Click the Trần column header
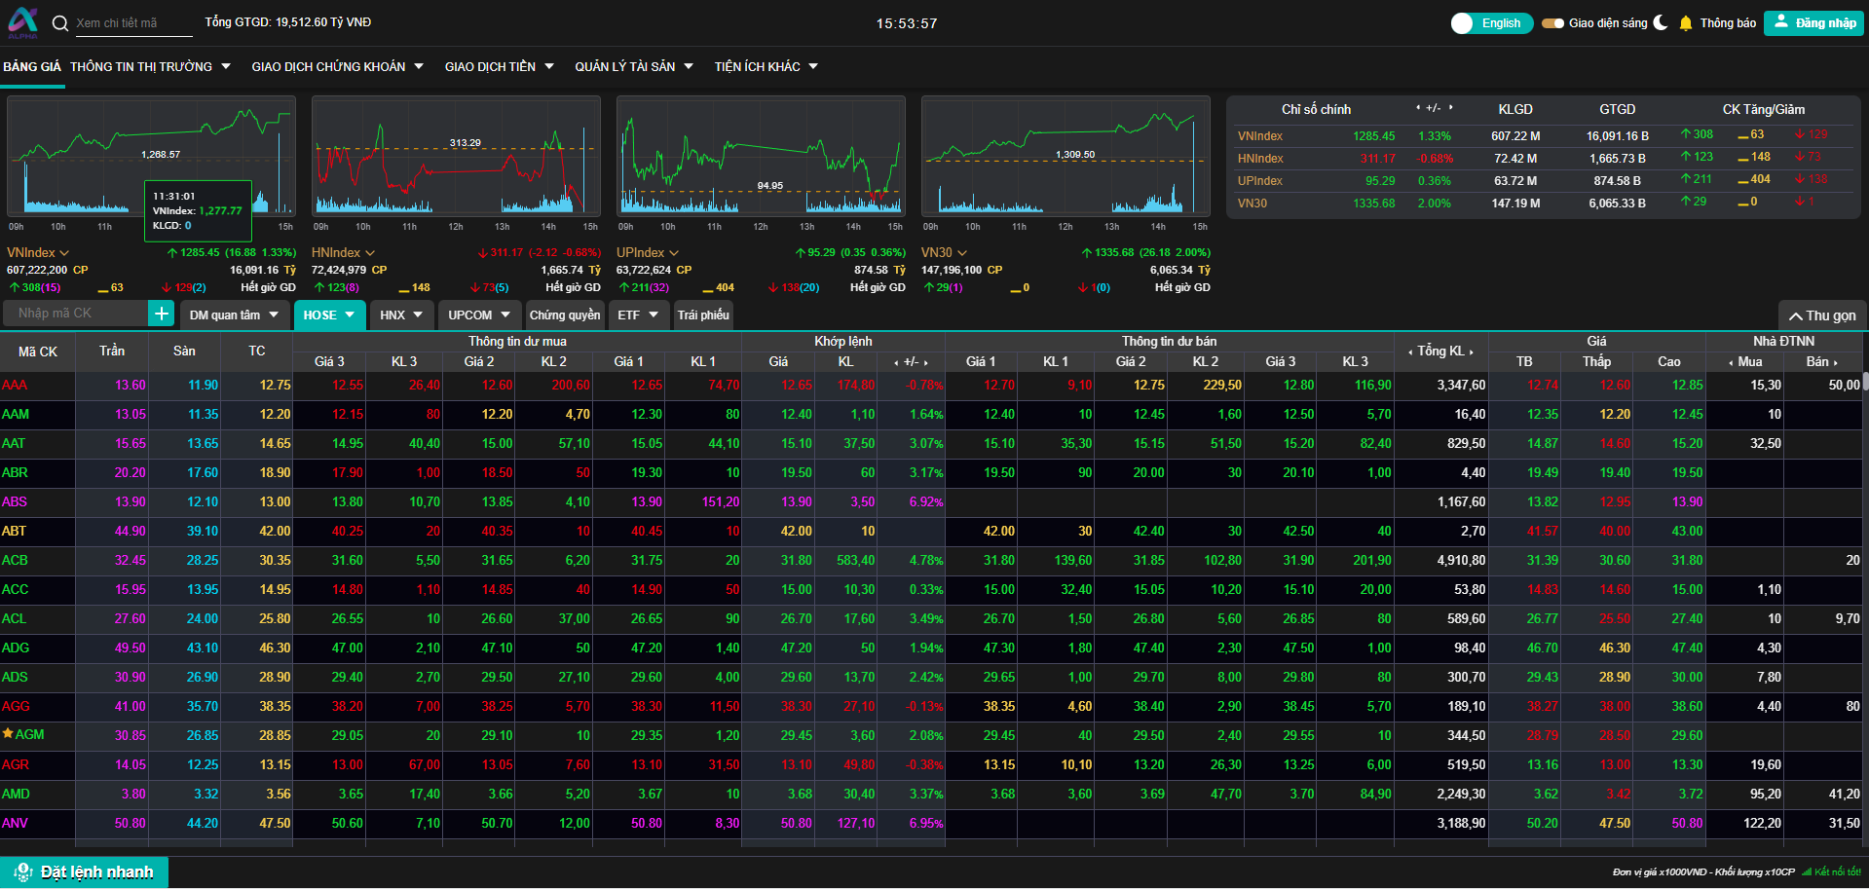 coord(112,352)
